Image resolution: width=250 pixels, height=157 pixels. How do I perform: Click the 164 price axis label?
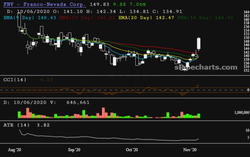tap(246, 12)
